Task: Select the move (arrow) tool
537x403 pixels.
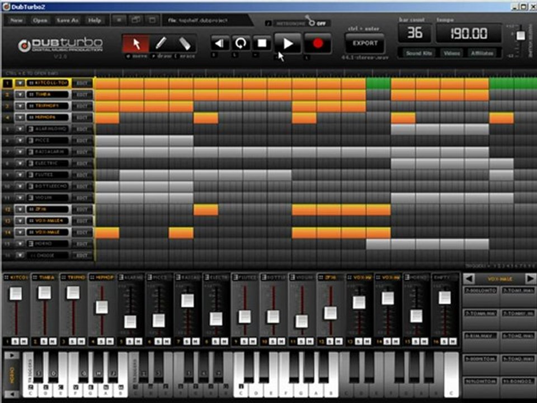Action: coord(135,44)
